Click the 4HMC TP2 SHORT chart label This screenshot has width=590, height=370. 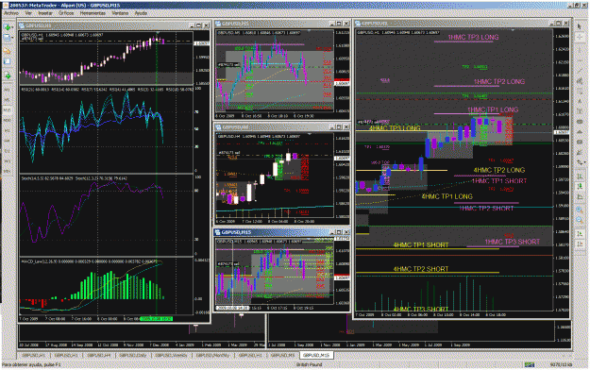(x=421, y=269)
